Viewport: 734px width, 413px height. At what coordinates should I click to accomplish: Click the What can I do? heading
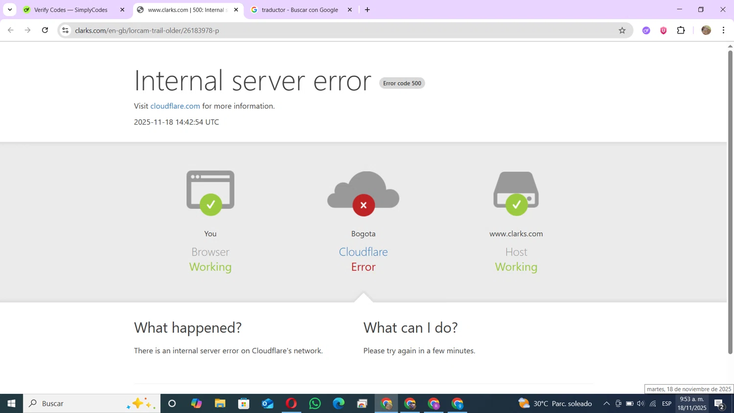[x=411, y=327]
